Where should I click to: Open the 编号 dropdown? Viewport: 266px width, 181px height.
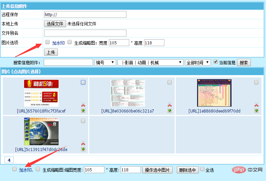click(x=105, y=62)
